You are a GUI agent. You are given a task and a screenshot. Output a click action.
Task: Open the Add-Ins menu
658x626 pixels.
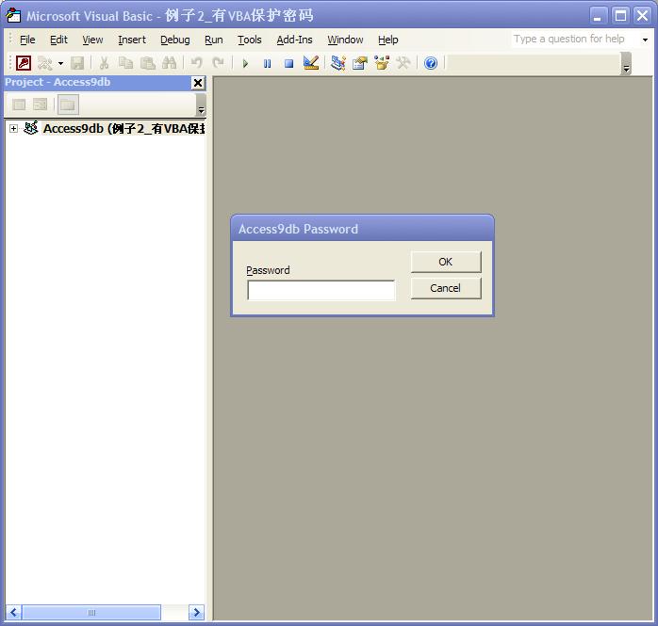pyautogui.click(x=294, y=40)
